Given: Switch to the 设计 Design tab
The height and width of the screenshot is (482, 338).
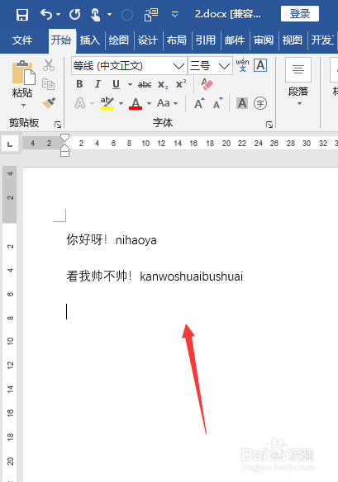Looking at the screenshot, I should tap(148, 40).
